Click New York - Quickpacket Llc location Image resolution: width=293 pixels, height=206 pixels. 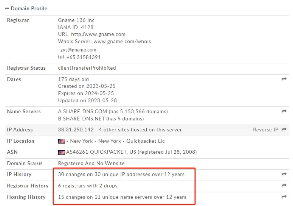coord(117,141)
